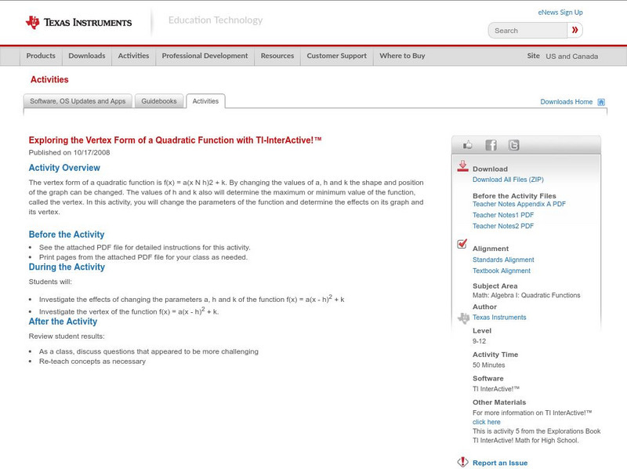Screen dimensions: 627x469
Task: Open the Where to Buy menu
Action: (402, 56)
